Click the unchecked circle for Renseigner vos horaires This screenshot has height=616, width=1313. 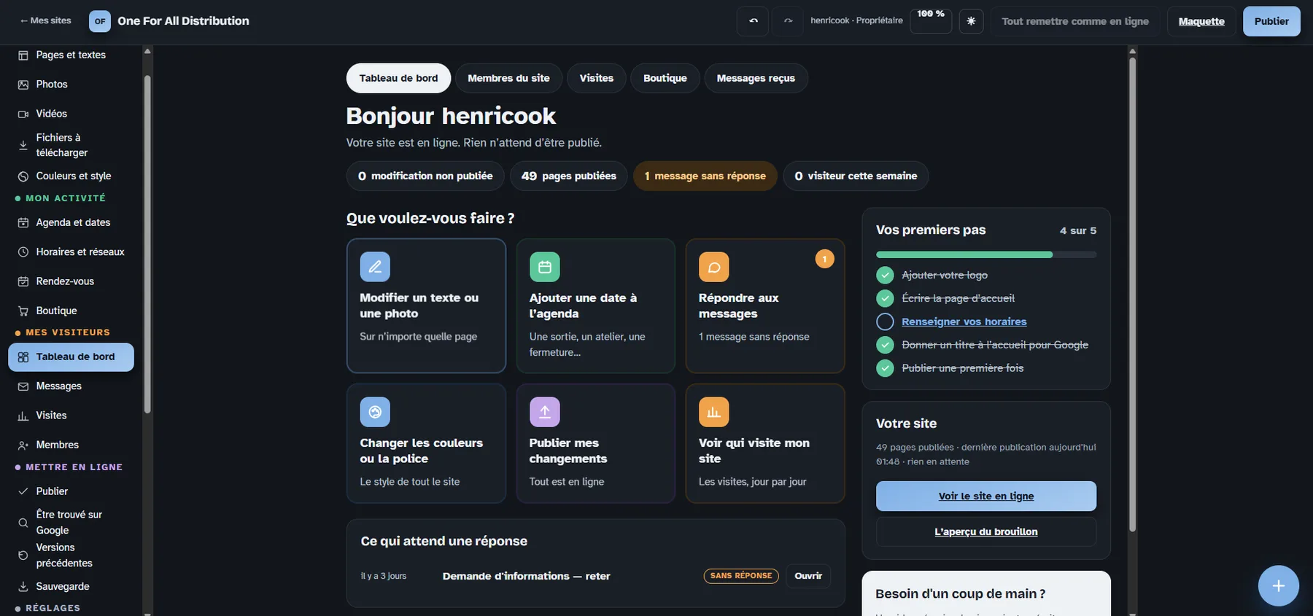[x=885, y=321]
